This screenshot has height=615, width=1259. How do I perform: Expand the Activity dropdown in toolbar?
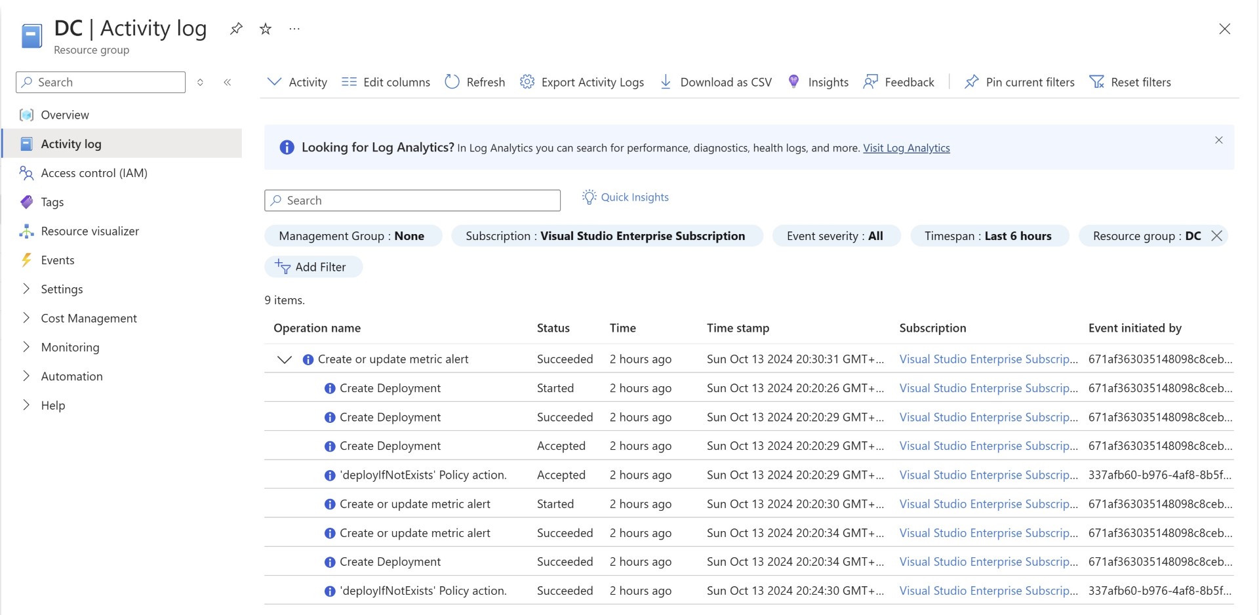point(297,82)
